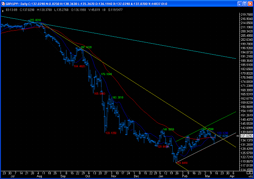Maximize the GBP/JPY chart window
This screenshot has width=254, height=179.
(x=245, y=4)
